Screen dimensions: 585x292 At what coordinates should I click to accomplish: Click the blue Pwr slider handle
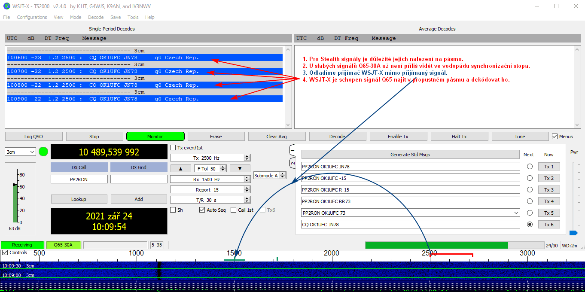click(573, 233)
